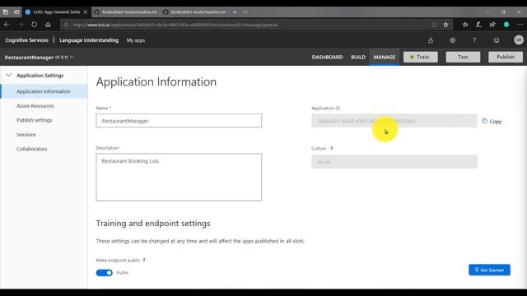The height and width of the screenshot is (296, 527).
Task: Open new tab with plus icon
Action: pyautogui.click(x=235, y=12)
